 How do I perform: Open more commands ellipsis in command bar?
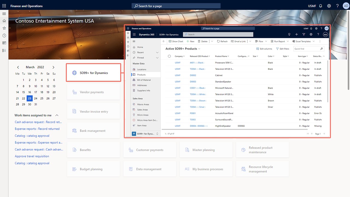tap(320, 41)
